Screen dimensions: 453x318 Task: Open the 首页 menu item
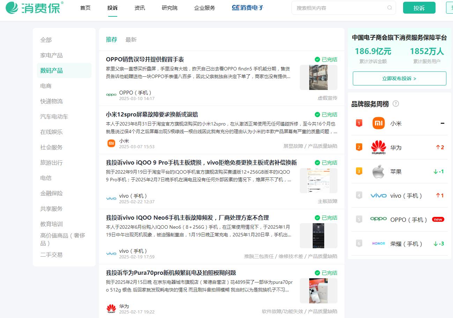coord(85,8)
